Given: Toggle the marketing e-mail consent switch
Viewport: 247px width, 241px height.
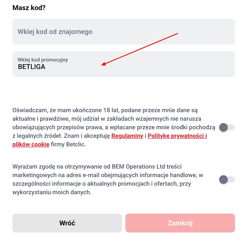Looking at the screenshot, I should [x=227, y=179].
